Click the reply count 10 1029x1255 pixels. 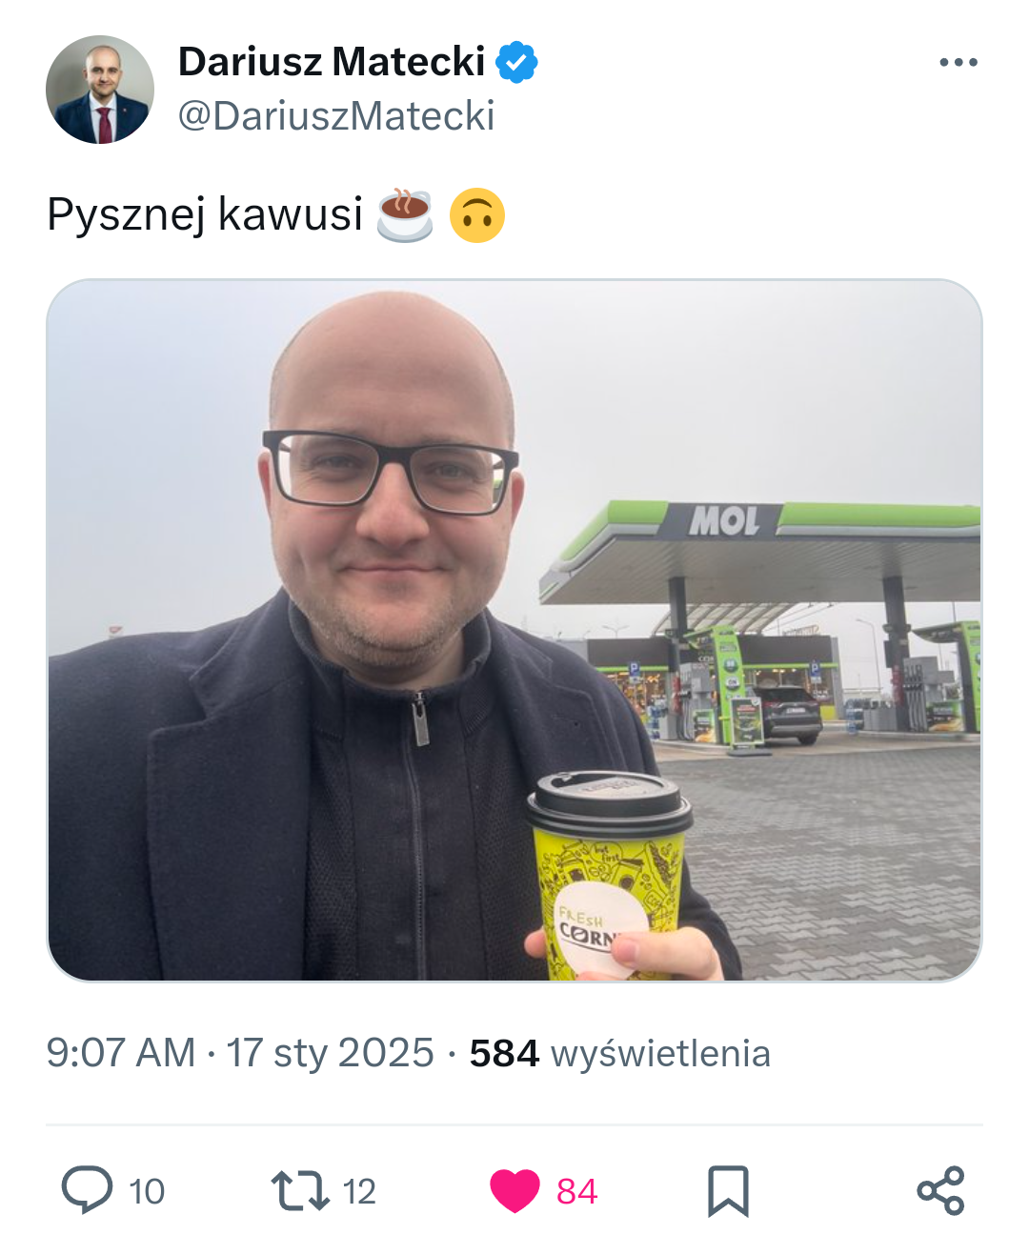(147, 1191)
